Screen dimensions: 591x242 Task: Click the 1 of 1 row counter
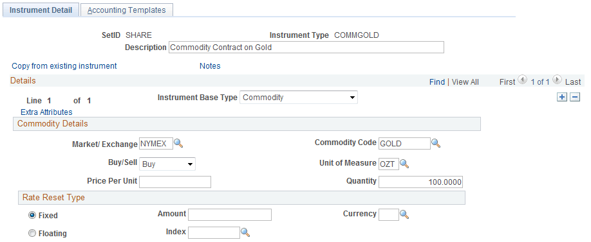point(540,82)
